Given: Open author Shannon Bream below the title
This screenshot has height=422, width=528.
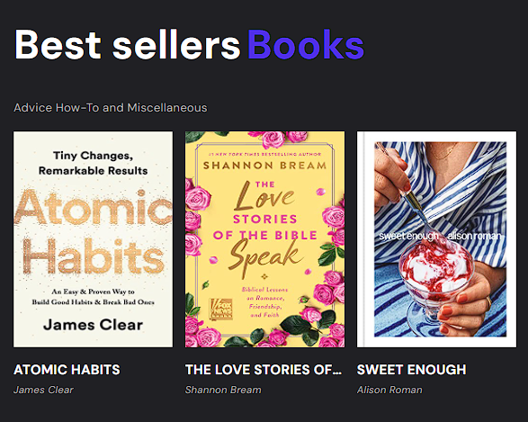Looking at the screenshot, I should (223, 390).
